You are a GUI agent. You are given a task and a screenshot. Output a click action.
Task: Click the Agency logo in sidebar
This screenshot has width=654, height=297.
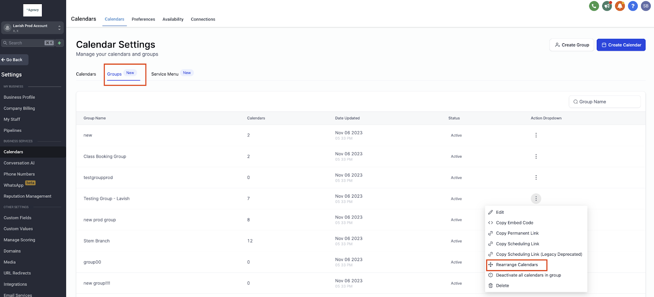[x=33, y=10]
